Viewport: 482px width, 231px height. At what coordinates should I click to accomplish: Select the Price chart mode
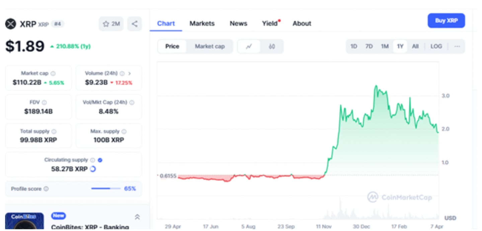click(x=172, y=46)
